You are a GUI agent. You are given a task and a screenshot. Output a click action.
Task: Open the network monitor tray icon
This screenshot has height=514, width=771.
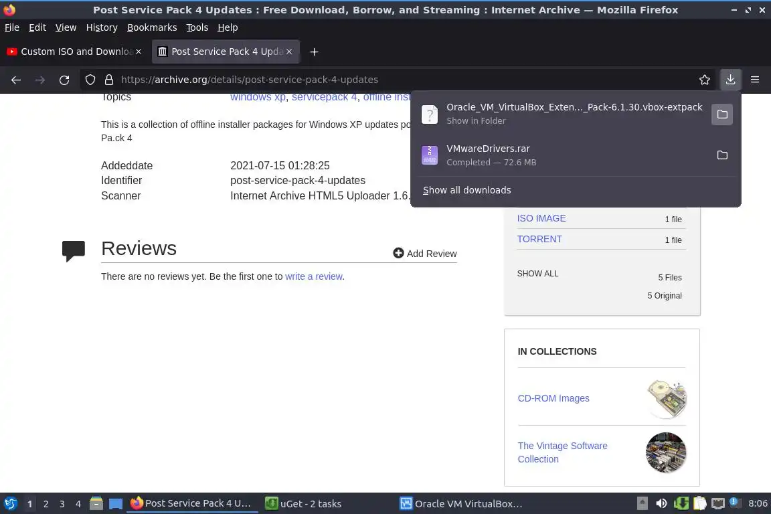[718, 503]
